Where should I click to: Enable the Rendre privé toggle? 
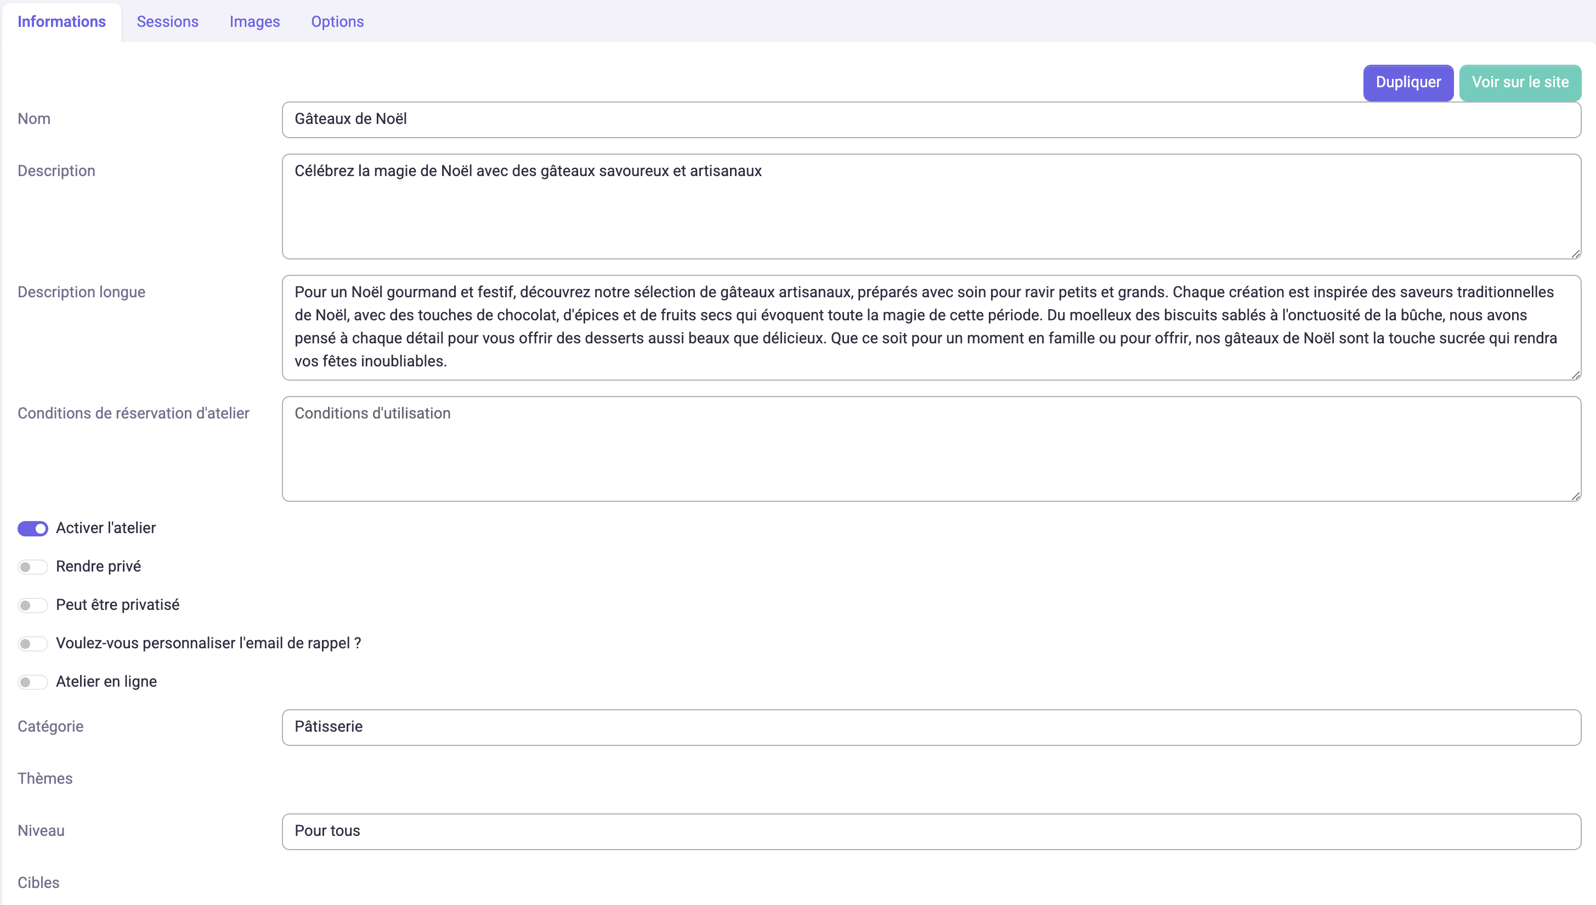click(32, 567)
